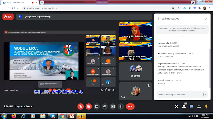Click the yellow warning taskbar icon

82,116
